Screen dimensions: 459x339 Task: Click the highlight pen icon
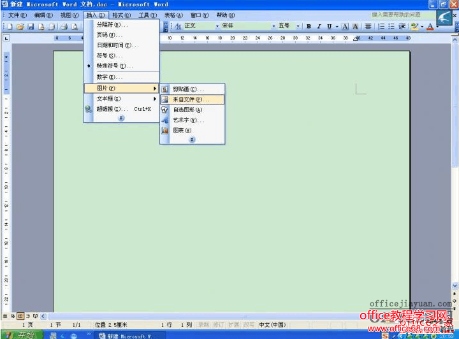414,26
